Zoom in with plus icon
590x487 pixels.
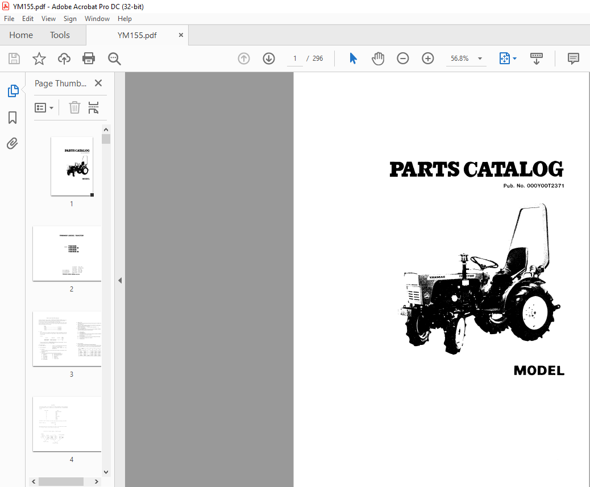point(428,59)
